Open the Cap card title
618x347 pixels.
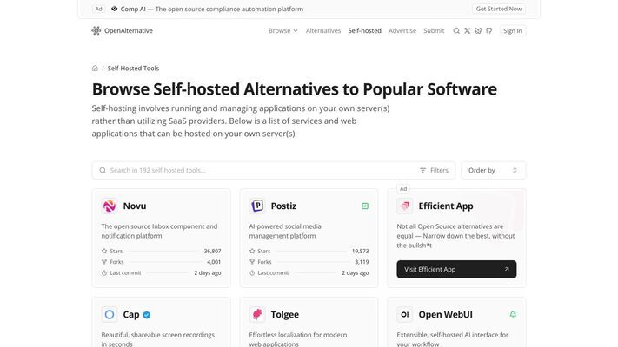(131, 314)
